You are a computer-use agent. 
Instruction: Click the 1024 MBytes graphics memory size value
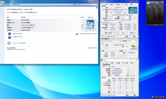(132, 53)
